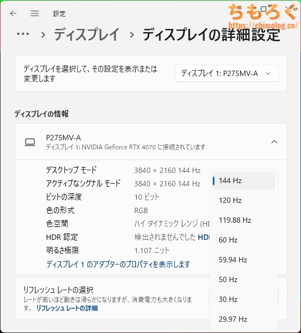Click the 10 ビット bit depth value
Viewport: 301px width, 333px height.
(147, 197)
